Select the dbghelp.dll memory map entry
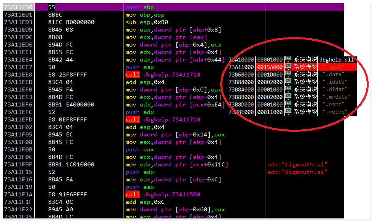Viewport: 373px width, 222px height. tap(337, 60)
